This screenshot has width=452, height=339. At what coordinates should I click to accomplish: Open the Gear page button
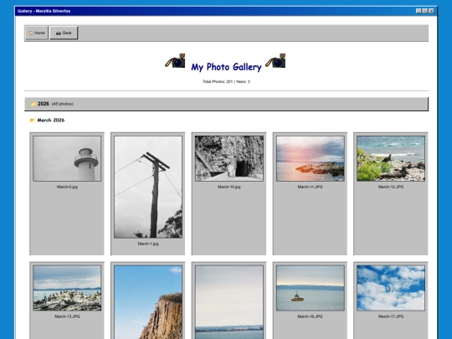tap(64, 33)
